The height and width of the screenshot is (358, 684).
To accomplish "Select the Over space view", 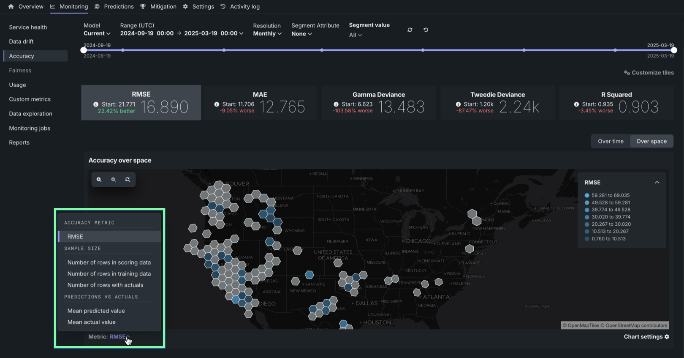I will click(651, 141).
